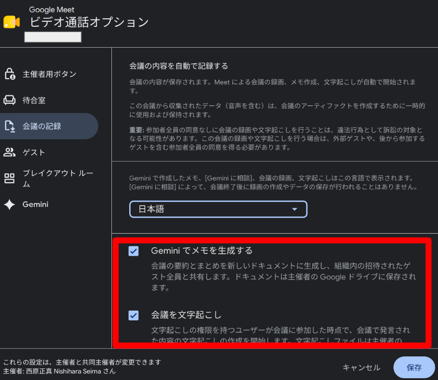Open the 主催者用ボタン settings tab
The height and width of the screenshot is (380, 438).
point(49,74)
